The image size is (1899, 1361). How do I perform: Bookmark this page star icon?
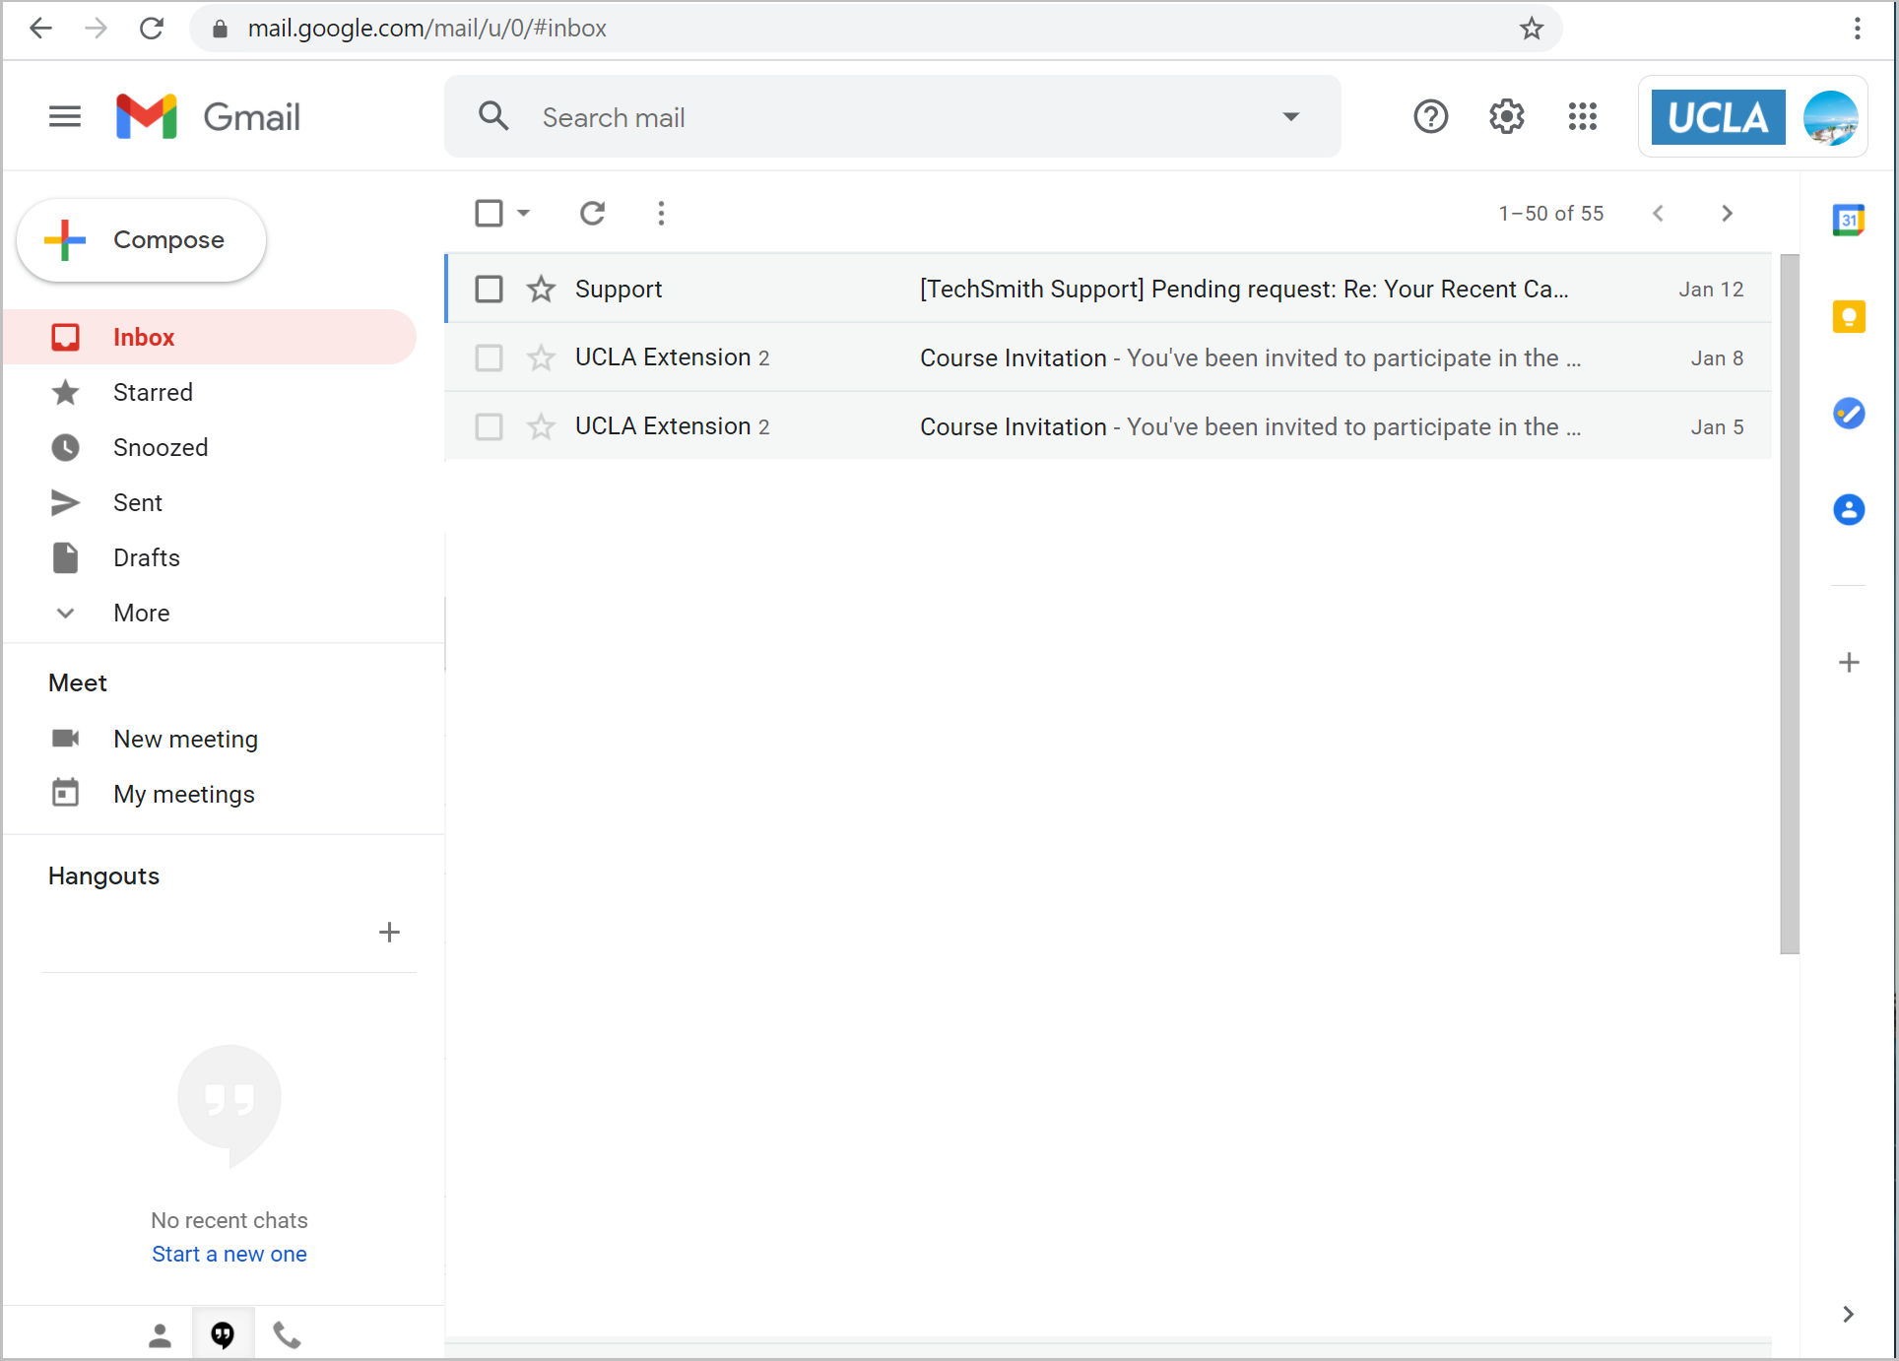pyautogui.click(x=1531, y=29)
